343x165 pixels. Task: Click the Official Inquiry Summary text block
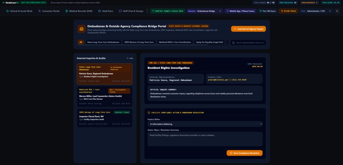[x=205, y=93]
